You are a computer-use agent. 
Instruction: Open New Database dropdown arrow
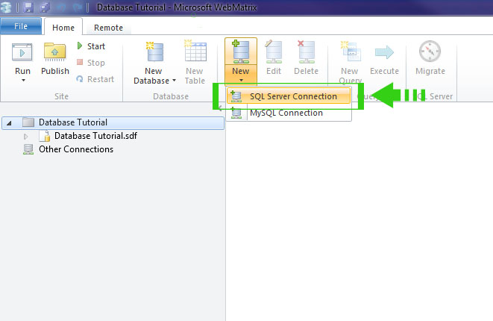174,81
